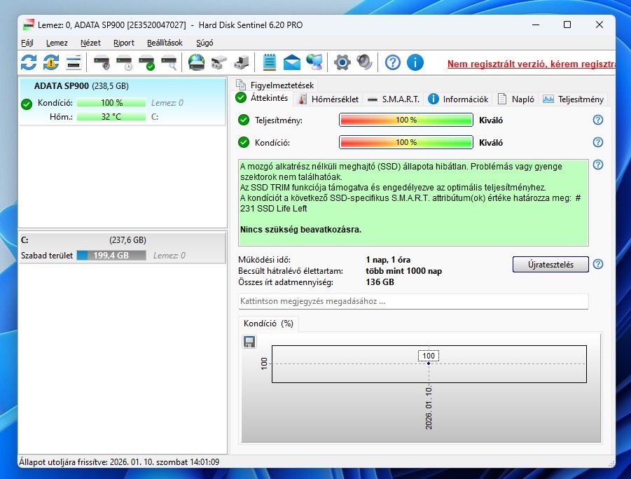Screen dimensions: 631x479
Task: Click 'Nincs szükség beavatkozásra.' text
Action: (x=300, y=230)
